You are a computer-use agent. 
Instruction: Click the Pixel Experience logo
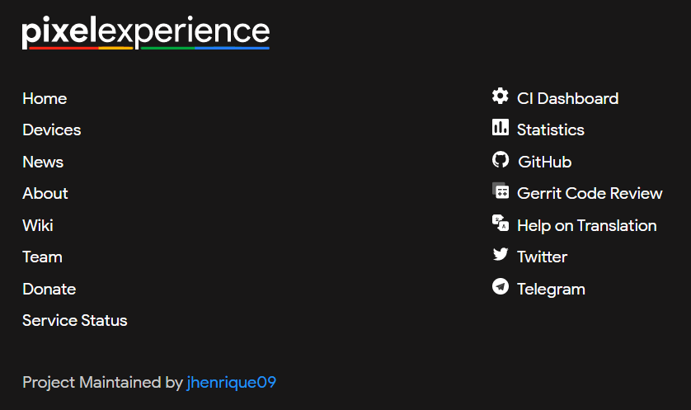click(146, 33)
